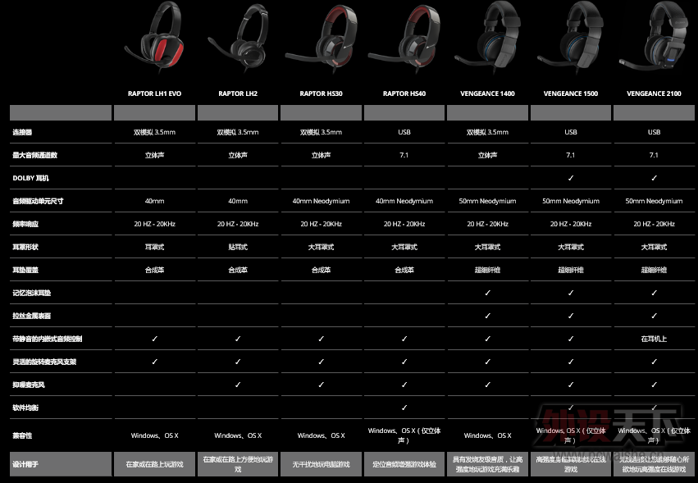Click the 记忆泡沫耳垫 checkmark for Vengeance 1400

point(487,293)
